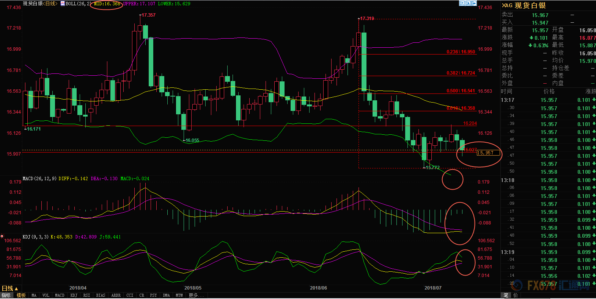Switch indicator to CR
Screen dimensions: 596x299
click(142, 295)
